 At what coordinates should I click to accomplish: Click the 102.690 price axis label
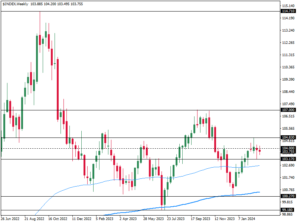click(288, 165)
